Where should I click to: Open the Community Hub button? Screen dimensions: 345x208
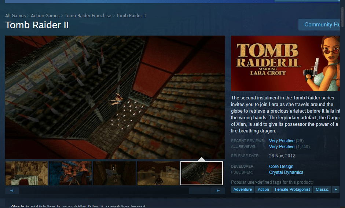319,25
